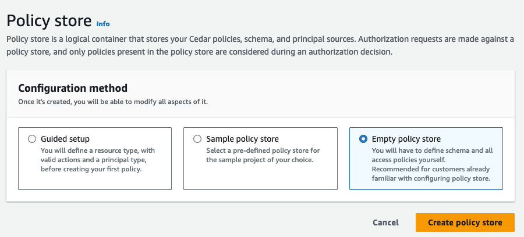Image resolution: width=524 pixels, height=237 pixels.
Task: Click blank space inside Sample policy store card
Action: pyautogui.click(x=260, y=177)
